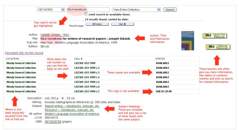The height and width of the screenshot is (130, 239).
Task: Click the MLA Handbook book cover thumbnail
Action: [188, 41]
